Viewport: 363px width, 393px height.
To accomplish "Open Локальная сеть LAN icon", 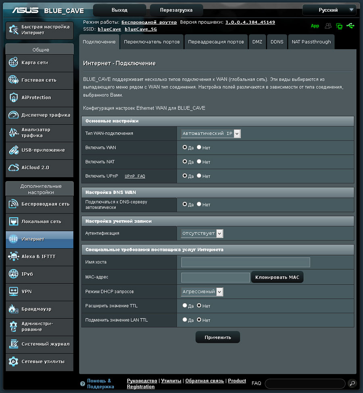I will (x=14, y=221).
